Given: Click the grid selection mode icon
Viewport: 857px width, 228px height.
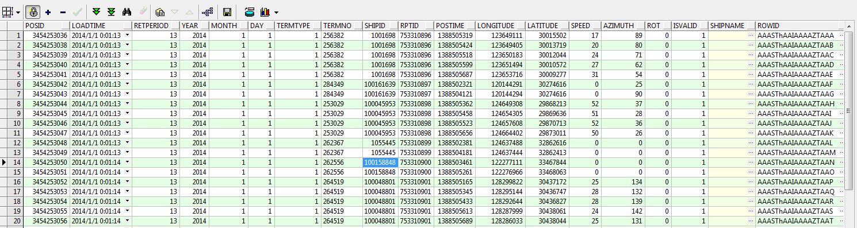Looking at the screenshot, I should [8, 11].
